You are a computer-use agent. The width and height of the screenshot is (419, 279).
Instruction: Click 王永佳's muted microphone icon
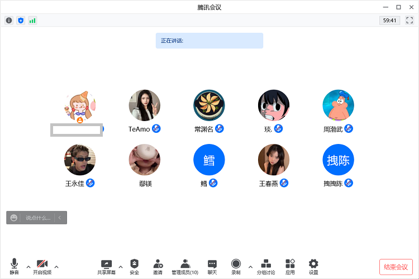click(91, 183)
